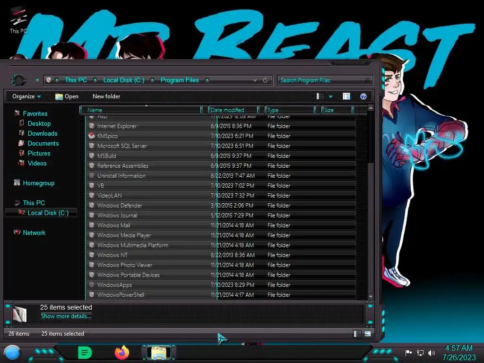Image resolution: width=484 pixels, height=363 pixels.
Task: Select Local Disk (C:) breadcrumb
Action: (123, 80)
